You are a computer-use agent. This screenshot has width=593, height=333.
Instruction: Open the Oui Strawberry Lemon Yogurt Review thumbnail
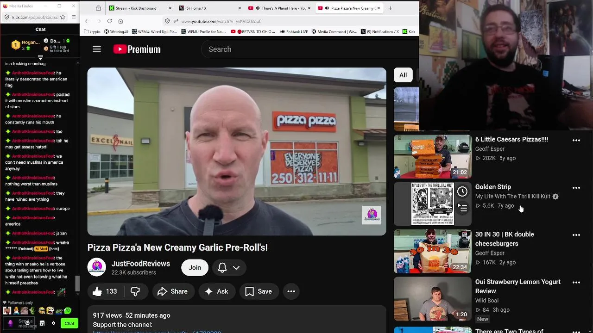433,299
